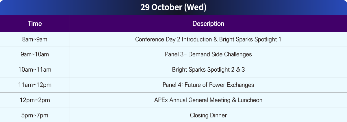The image size is (347, 122).
Task: Select the Closing Dinner entry
Action: click(208, 115)
